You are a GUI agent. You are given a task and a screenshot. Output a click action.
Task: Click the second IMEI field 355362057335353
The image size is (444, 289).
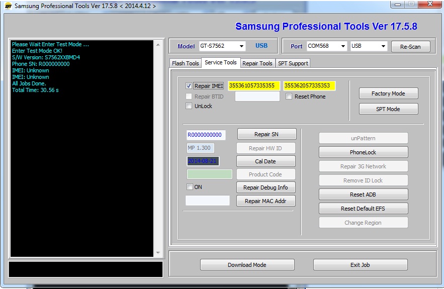click(309, 86)
